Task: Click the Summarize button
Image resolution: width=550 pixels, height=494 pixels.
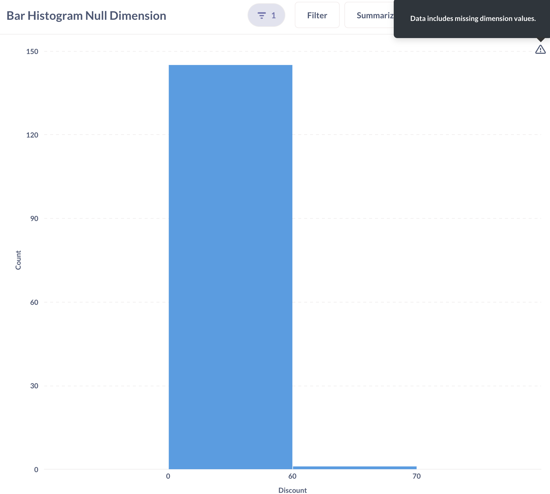Action: [x=370, y=15]
